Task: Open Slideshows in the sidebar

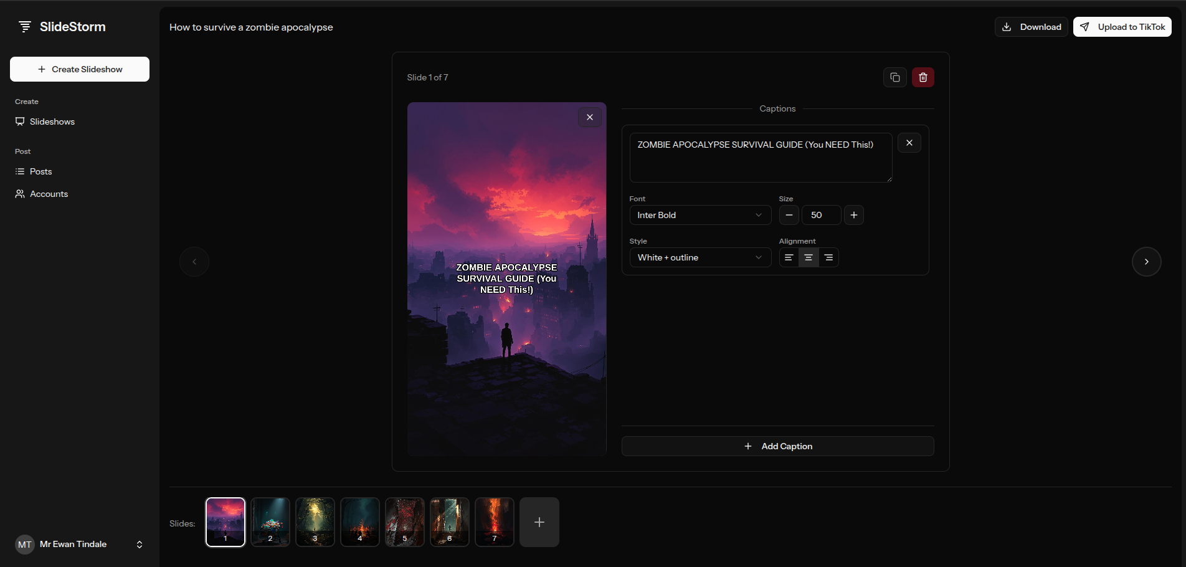Action: tap(52, 121)
